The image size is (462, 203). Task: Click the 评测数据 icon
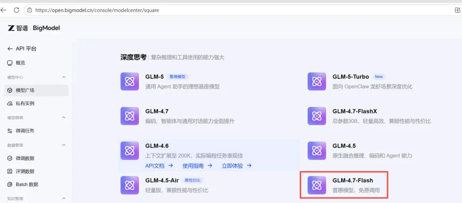tap(10, 171)
